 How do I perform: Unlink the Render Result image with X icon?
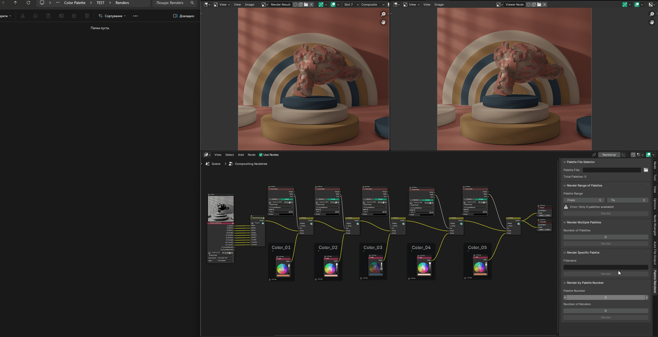coord(311,5)
